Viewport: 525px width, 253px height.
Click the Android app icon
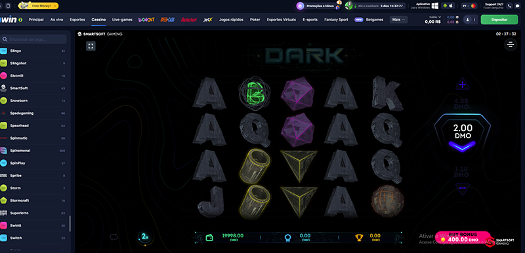tap(445, 6)
